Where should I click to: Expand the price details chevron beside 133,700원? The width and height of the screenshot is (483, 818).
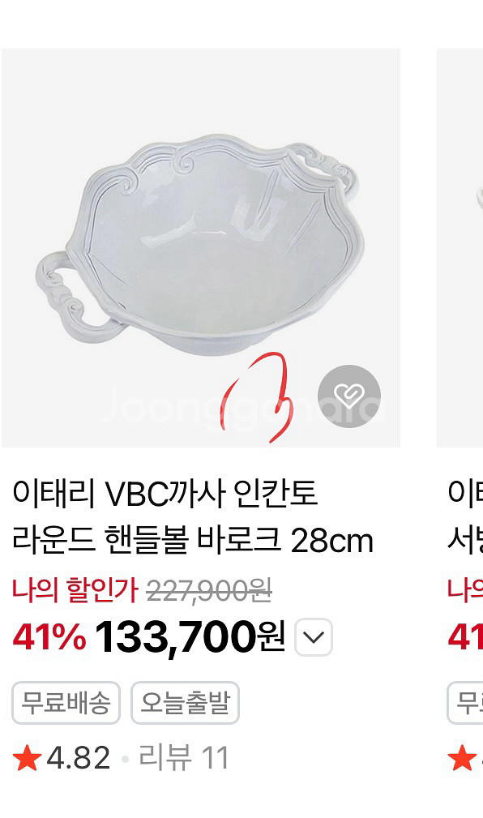[x=314, y=637]
